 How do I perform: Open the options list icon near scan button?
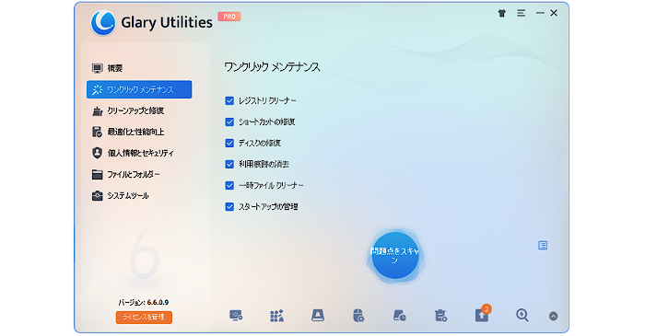[543, 245]
